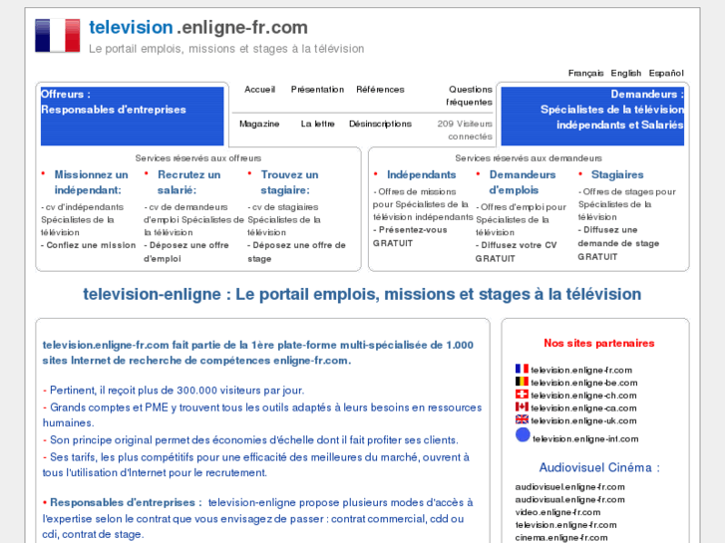Click cv de stagiaires Spécialistes de la télévision
The height and width of the screenshot is (543, 725).
pos(284,220)
